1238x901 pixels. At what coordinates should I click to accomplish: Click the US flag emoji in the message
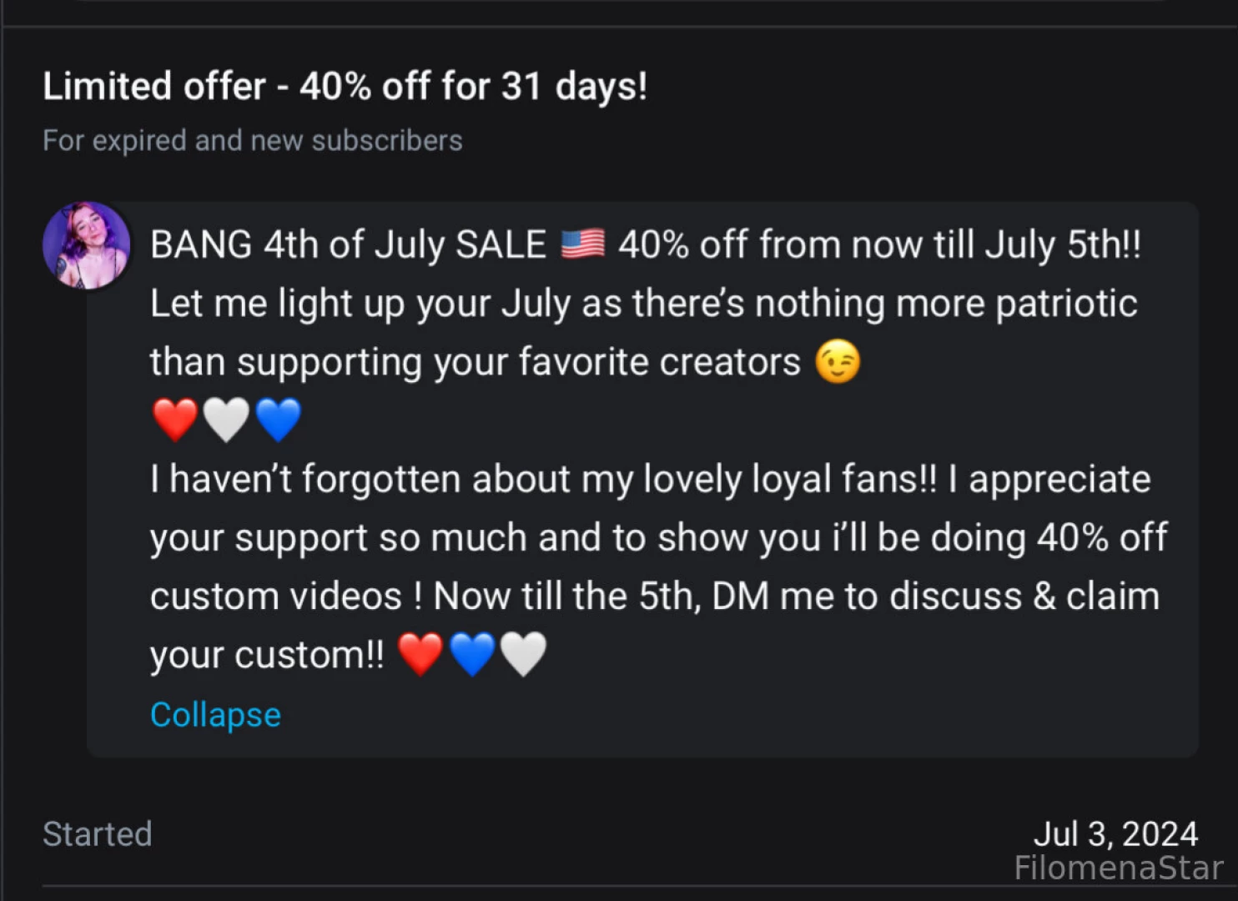tap(584, 244)
